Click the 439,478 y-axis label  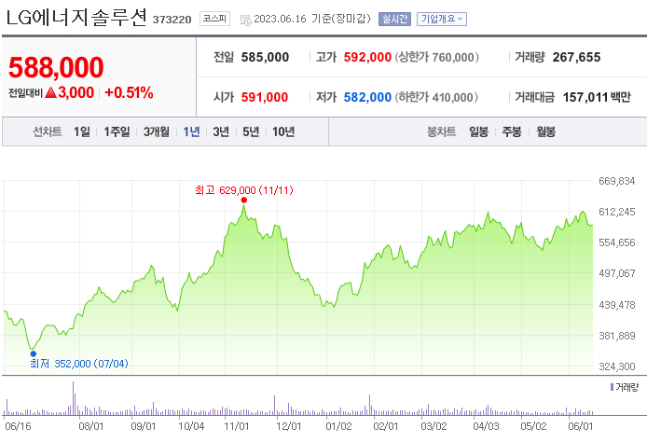(617, 305)
